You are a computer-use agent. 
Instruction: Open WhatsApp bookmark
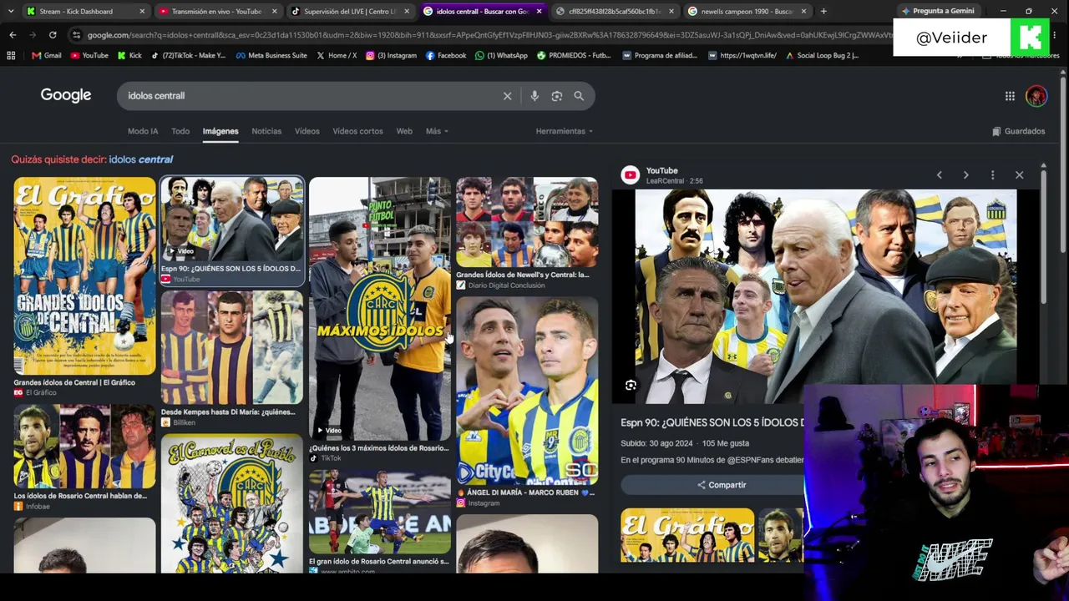(x=501, y=55)
